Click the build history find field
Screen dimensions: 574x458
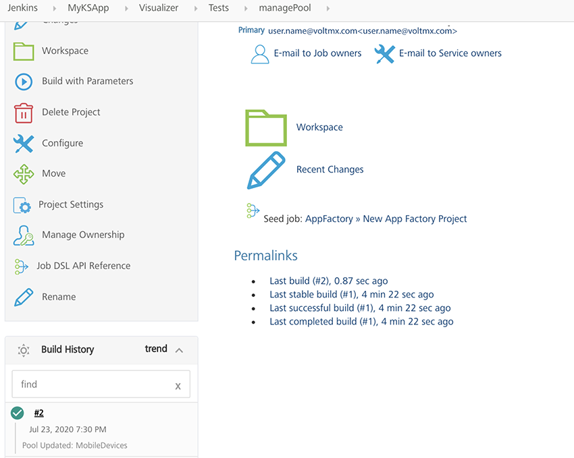coord(93,384)
